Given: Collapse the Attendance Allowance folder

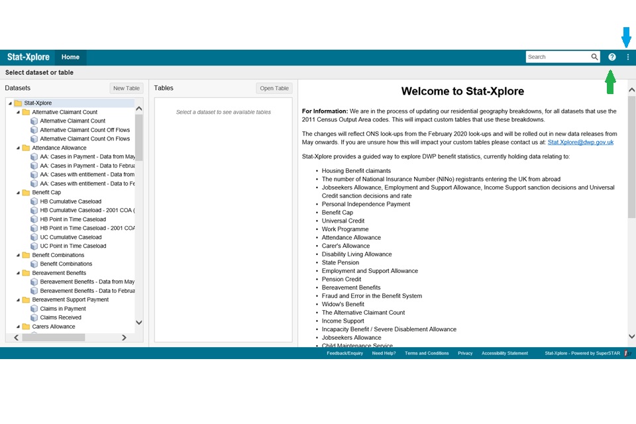Looking at the screenshot, I should [18, 148].
